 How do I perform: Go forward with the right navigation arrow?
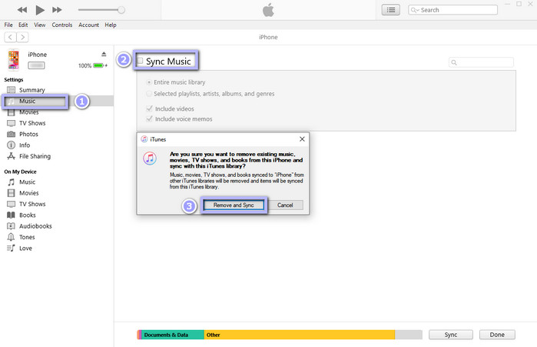coord(22,37)
